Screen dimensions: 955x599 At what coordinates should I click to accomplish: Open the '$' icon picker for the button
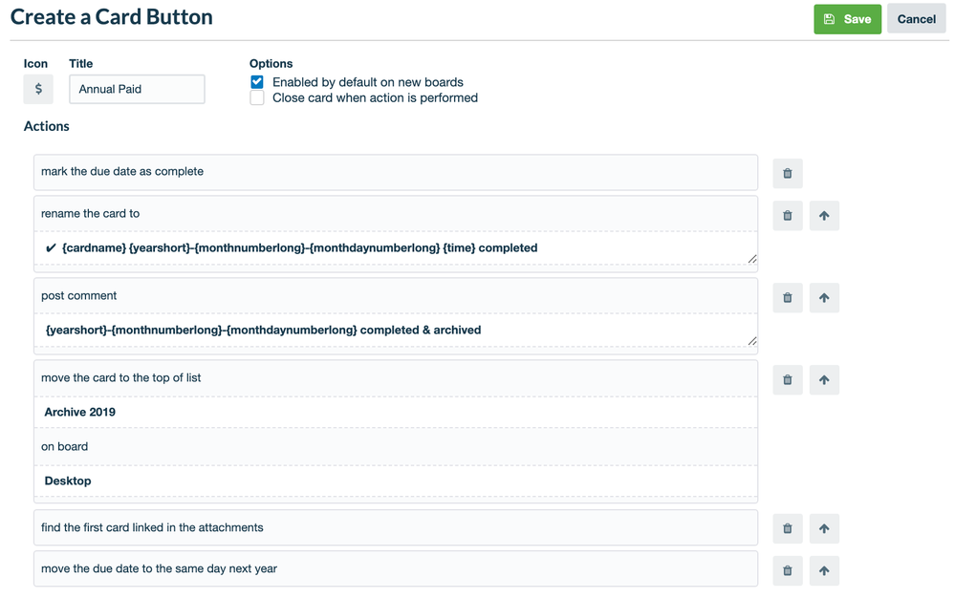point(38,89)
